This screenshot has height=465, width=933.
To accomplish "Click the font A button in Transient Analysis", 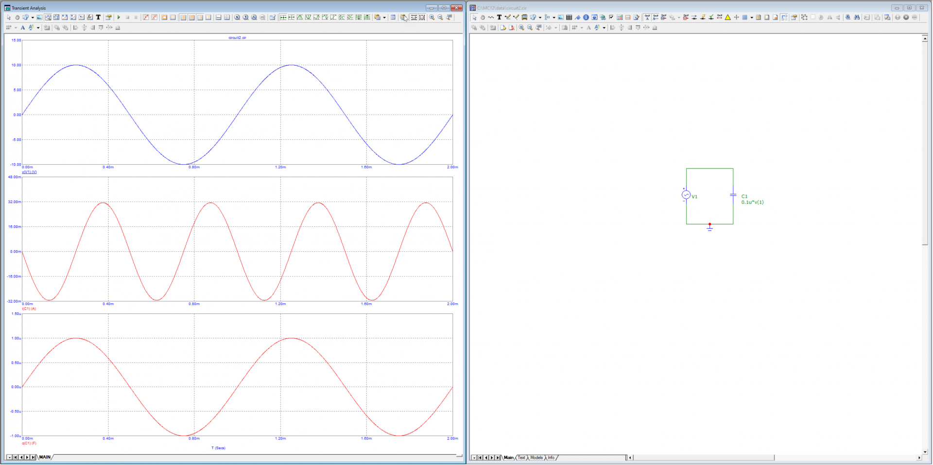I will click(23, 28).
